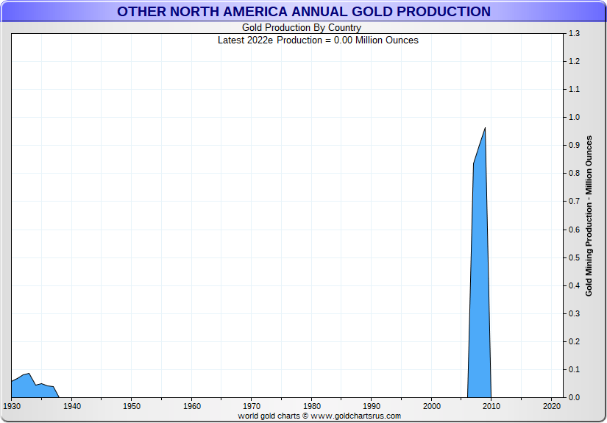Click the 1980 x-axis year label
The height and width of the screenshot is (423, 607).
[311, 405]
